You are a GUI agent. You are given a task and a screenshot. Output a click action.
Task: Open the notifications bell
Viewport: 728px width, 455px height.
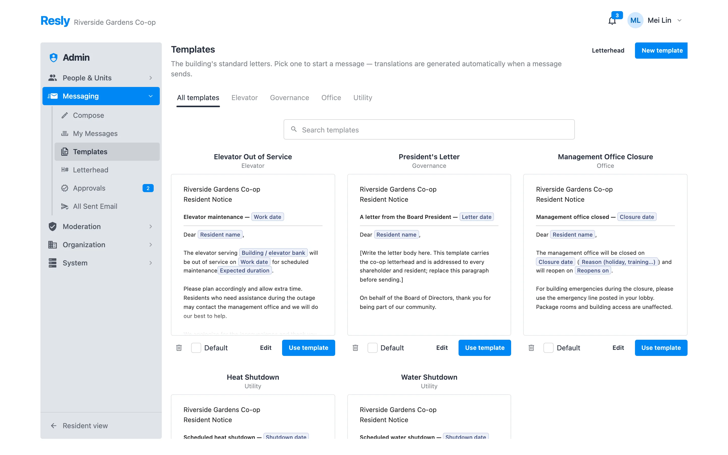tap(612, 20)
